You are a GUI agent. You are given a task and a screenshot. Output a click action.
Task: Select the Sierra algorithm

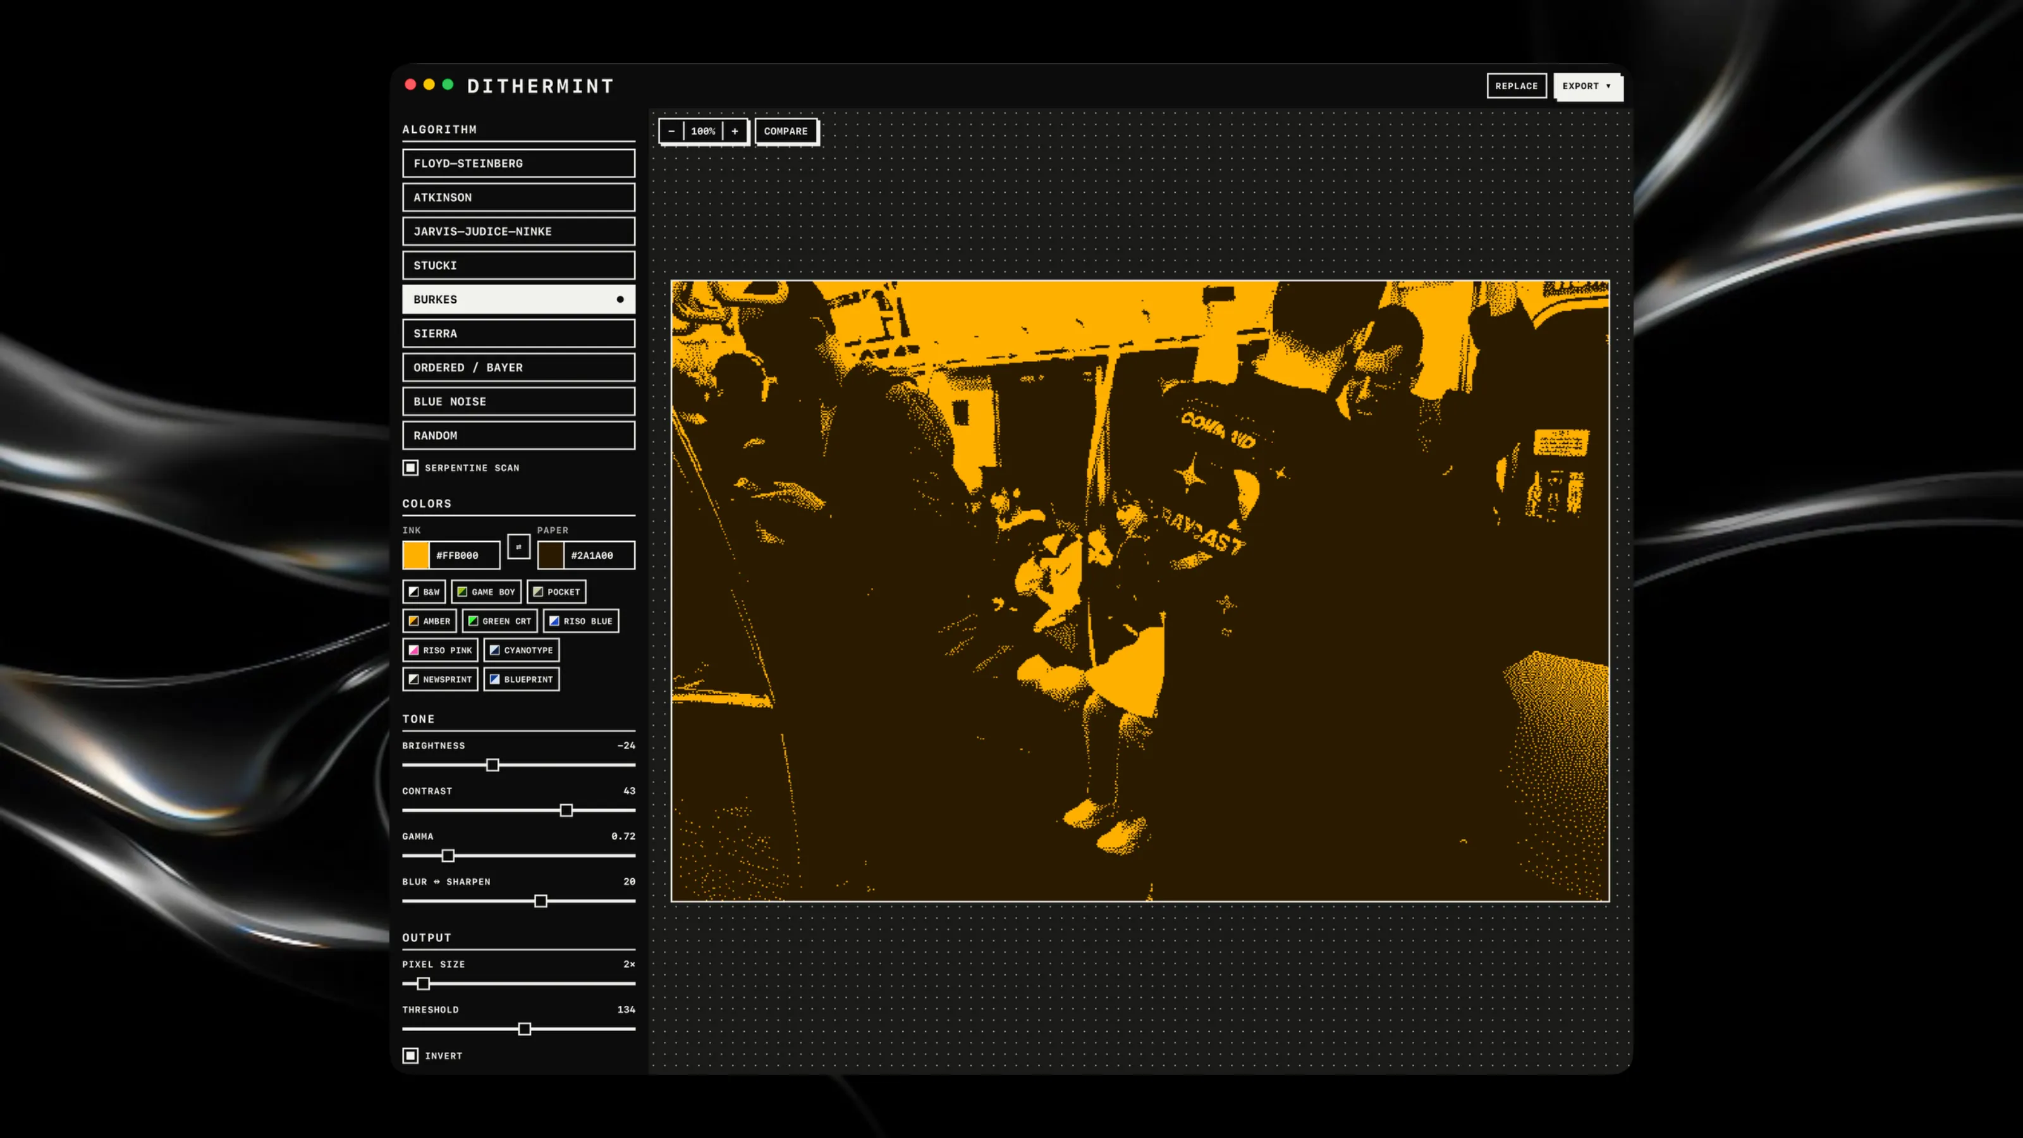[518, 333]
